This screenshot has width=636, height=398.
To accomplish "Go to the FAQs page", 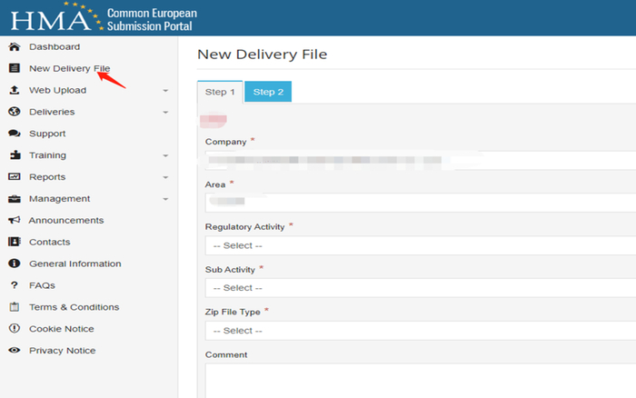I will pos(42,285).
